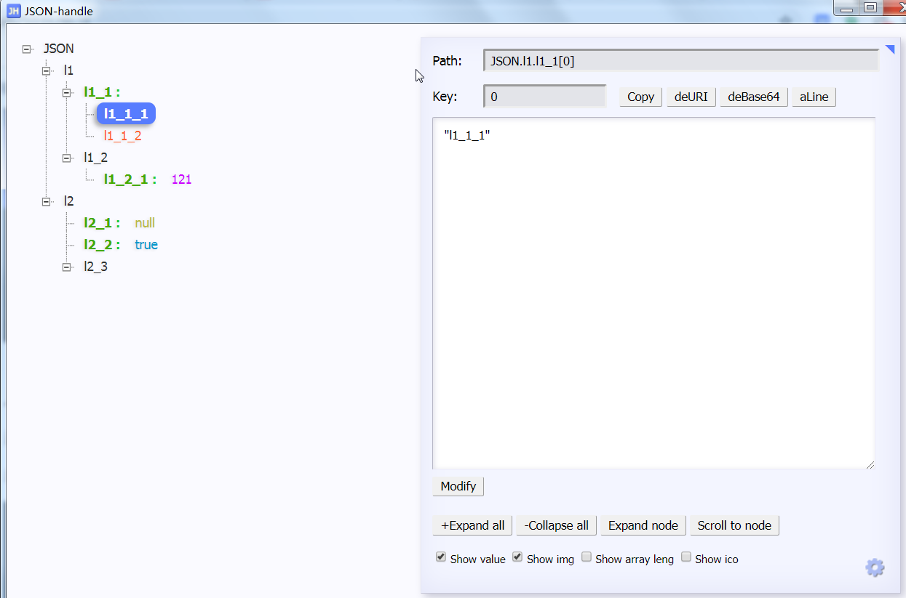Click the deURI button
Screen dimensions: 906x598
tap(691, 97)
